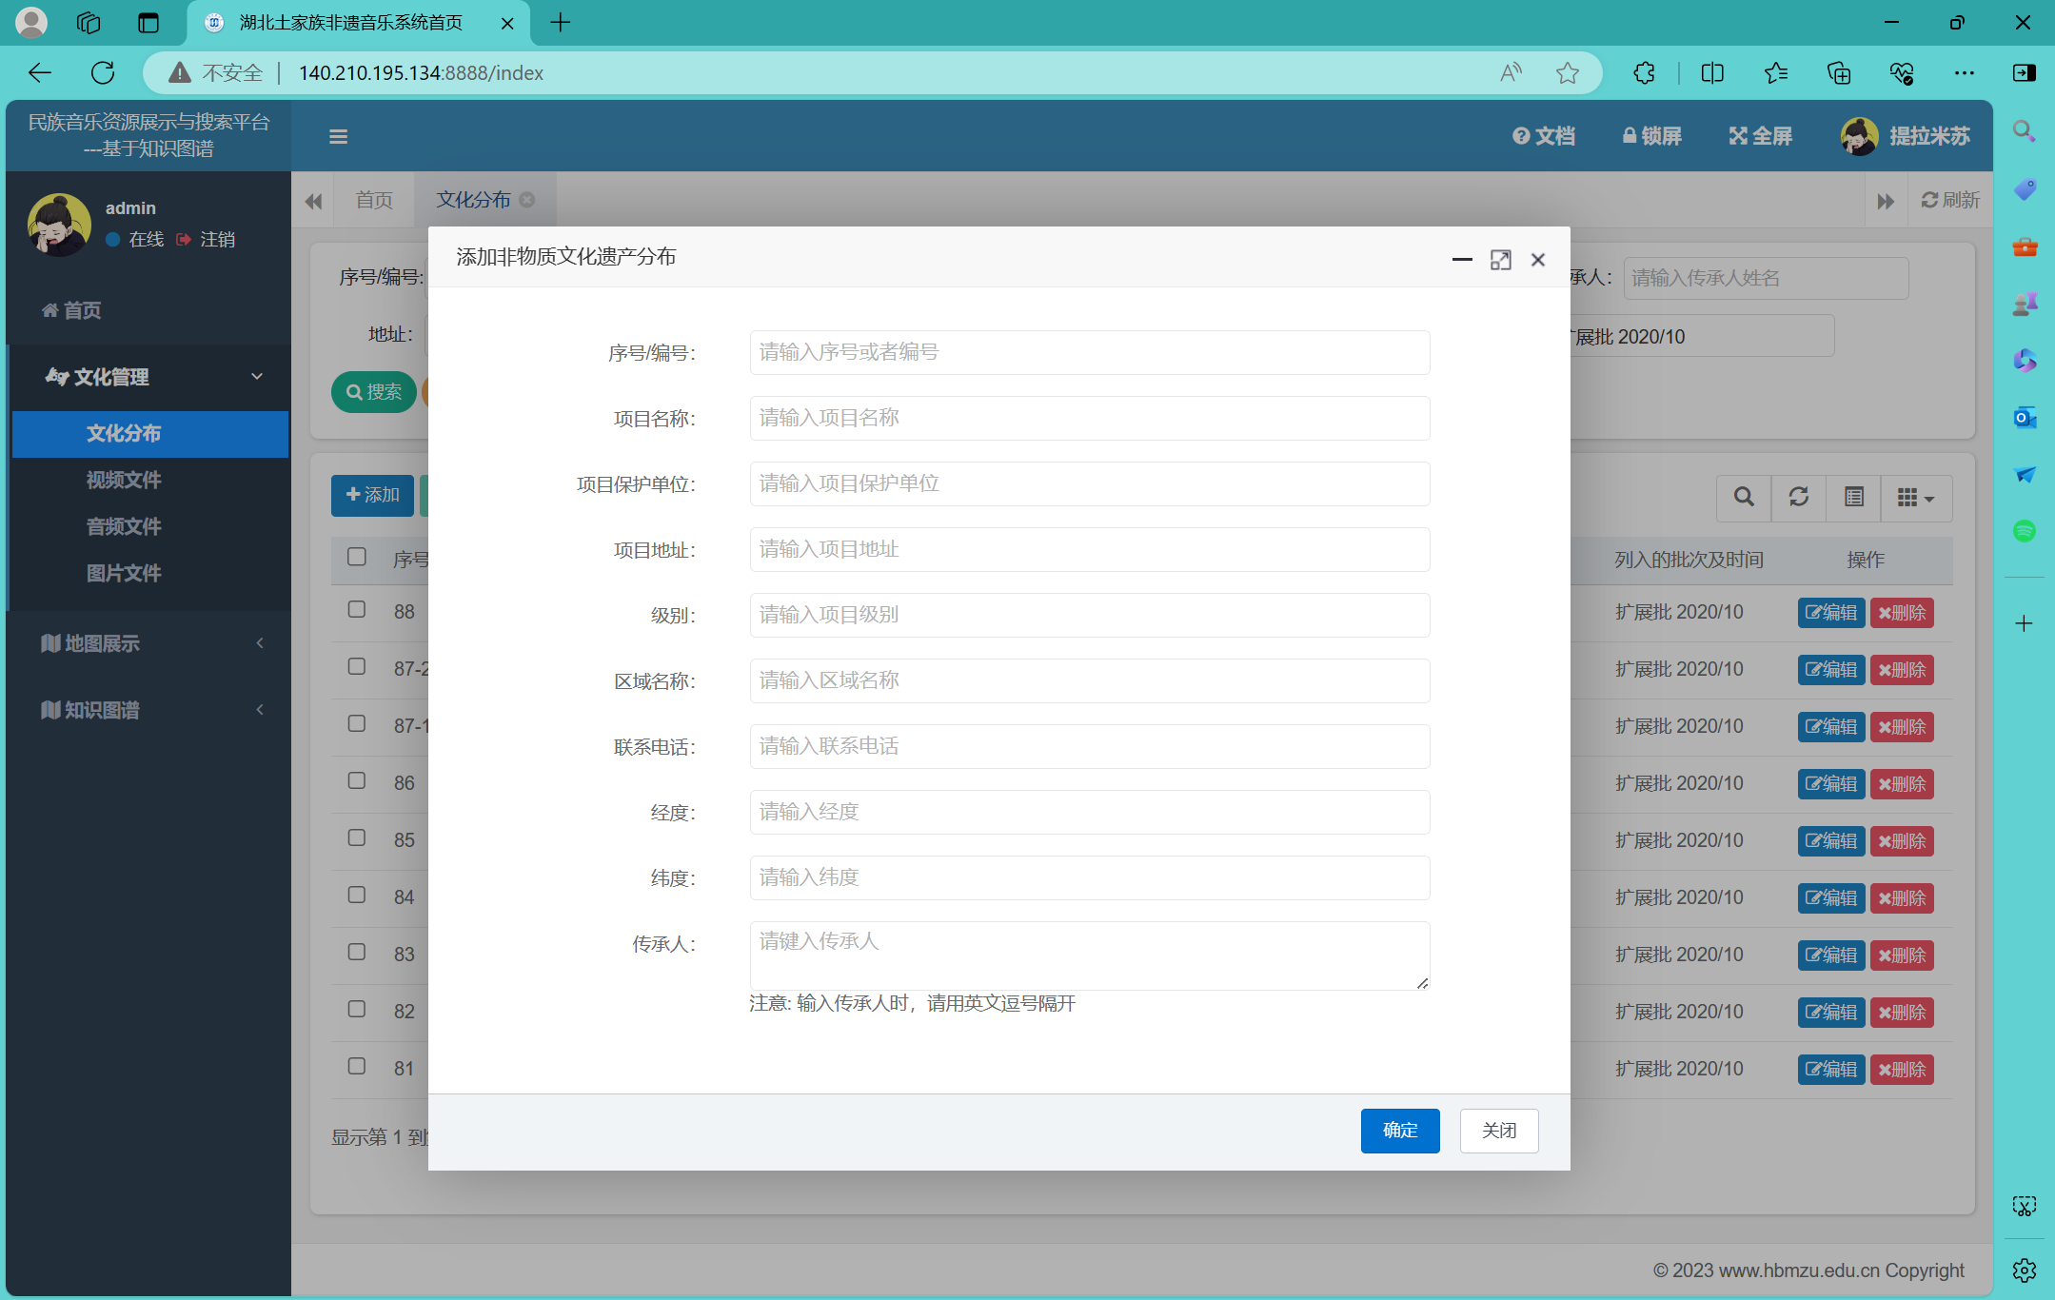Click the table search magnifier icon
Image resolution: width=2055 pixels, height=1300 pixels.
point(1744,497)
